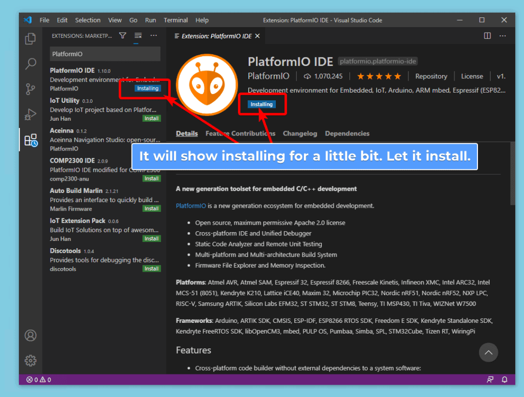Close the Visual Studio Code window
Viewport: 524px width, 397px height.
pyautogui.click(x=504, y=20)
